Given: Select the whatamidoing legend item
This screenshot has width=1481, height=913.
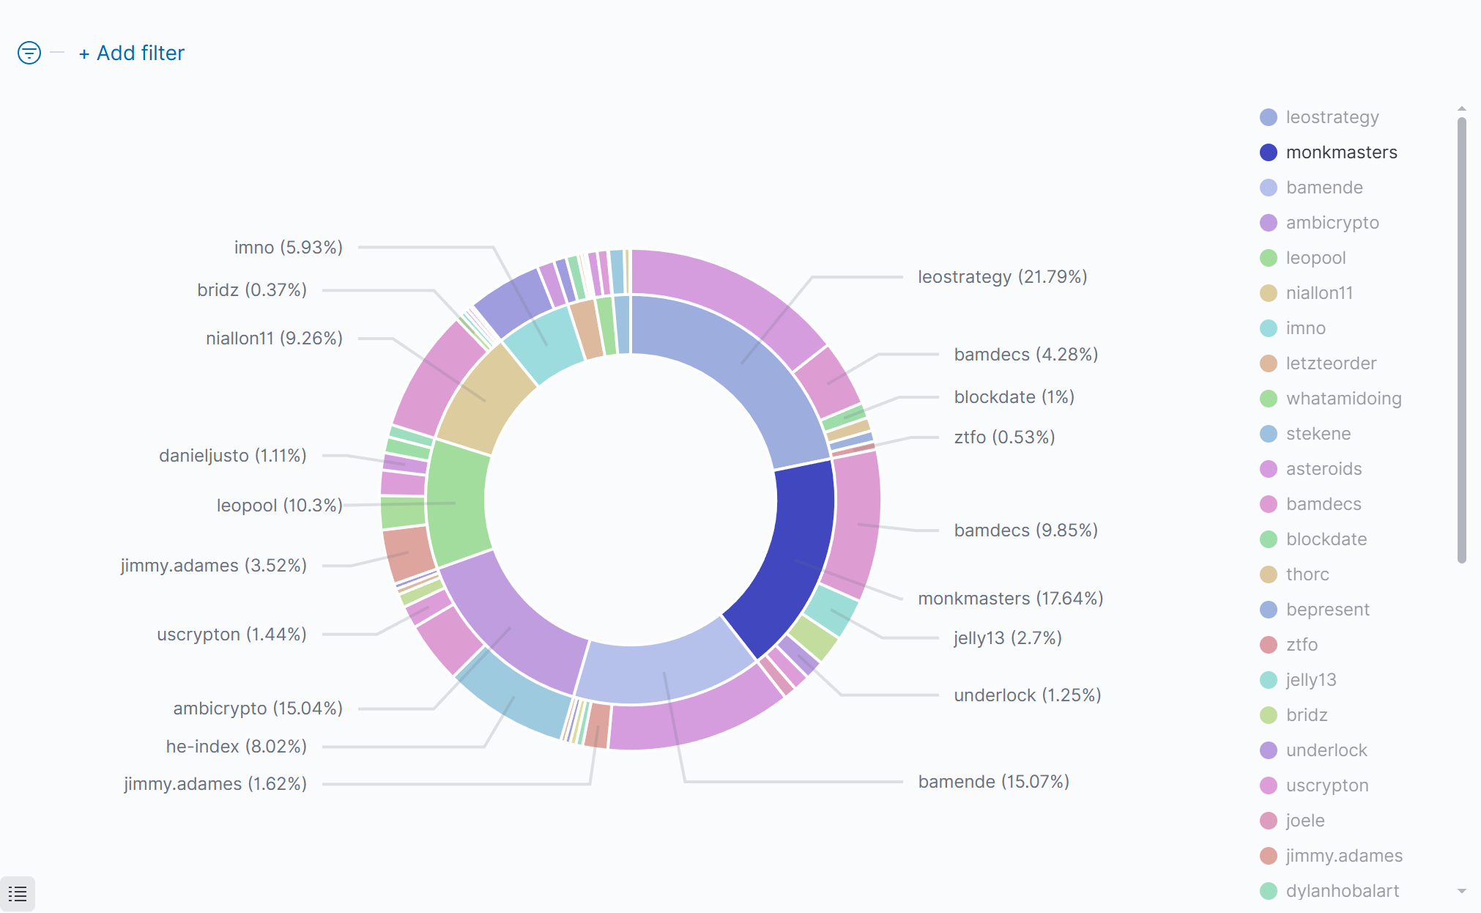Looking at the screenshot, I should pyautogui.click(x=1343, y=399).
